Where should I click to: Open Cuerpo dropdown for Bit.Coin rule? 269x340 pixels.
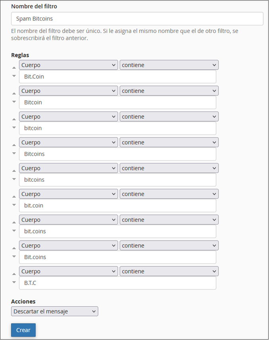(68, 65)
